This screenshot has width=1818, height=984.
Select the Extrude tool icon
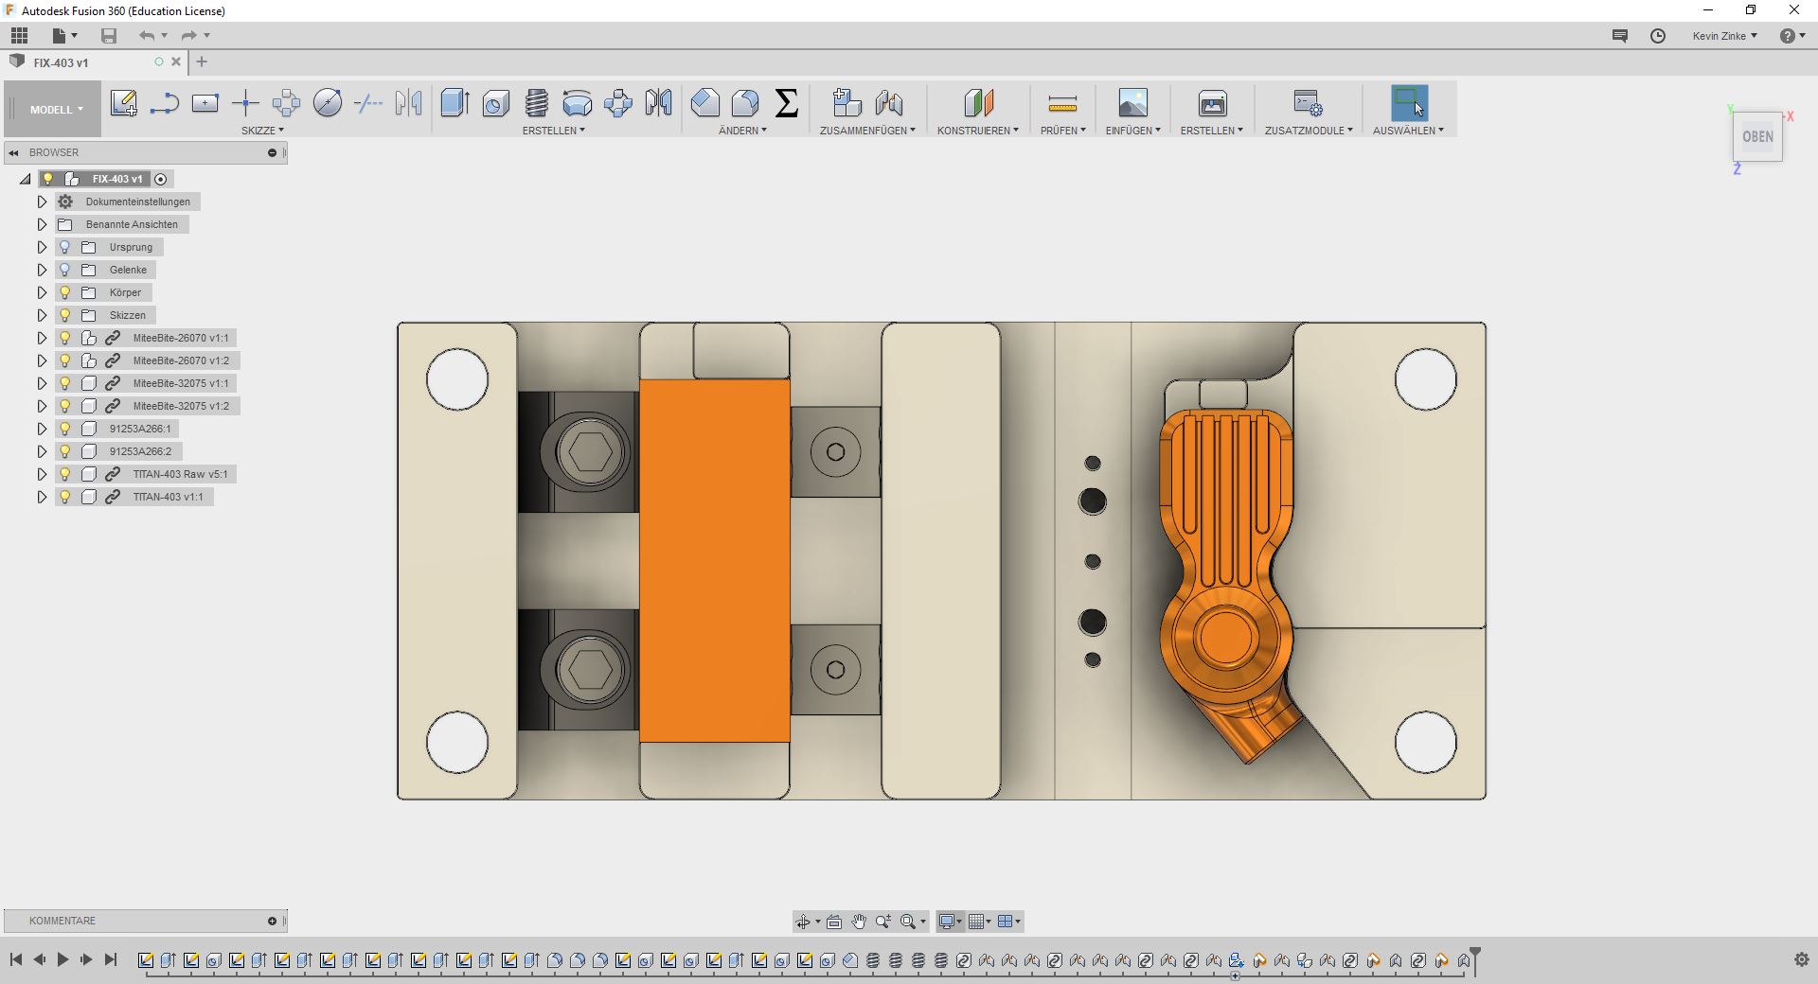click(x=454, y=103)
